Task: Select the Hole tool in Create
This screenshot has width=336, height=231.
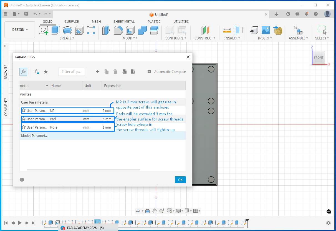Action: (79, 30)
